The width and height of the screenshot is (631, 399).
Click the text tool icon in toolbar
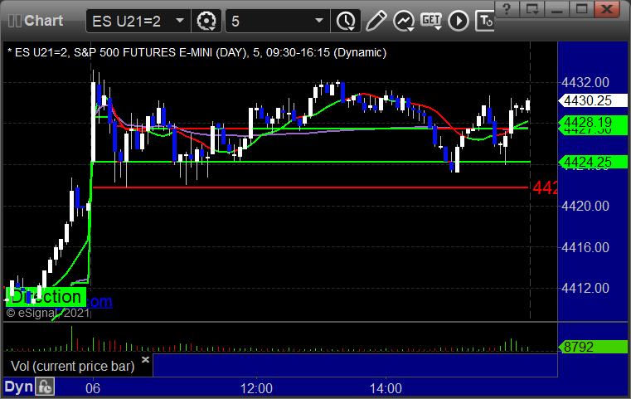click(x=484, y=21)
